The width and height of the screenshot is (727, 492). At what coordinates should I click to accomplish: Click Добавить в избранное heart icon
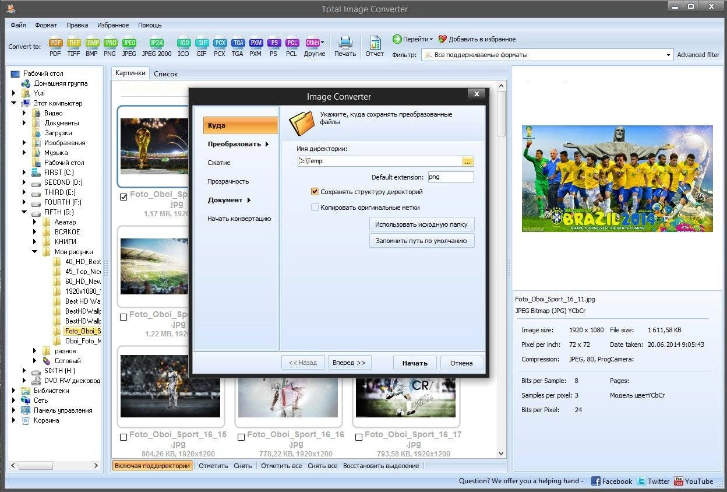tap(442, 39)
